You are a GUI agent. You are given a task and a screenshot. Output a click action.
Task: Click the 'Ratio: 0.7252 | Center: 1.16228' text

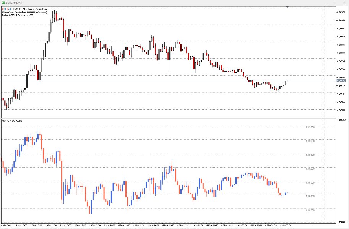click(18, 15)
